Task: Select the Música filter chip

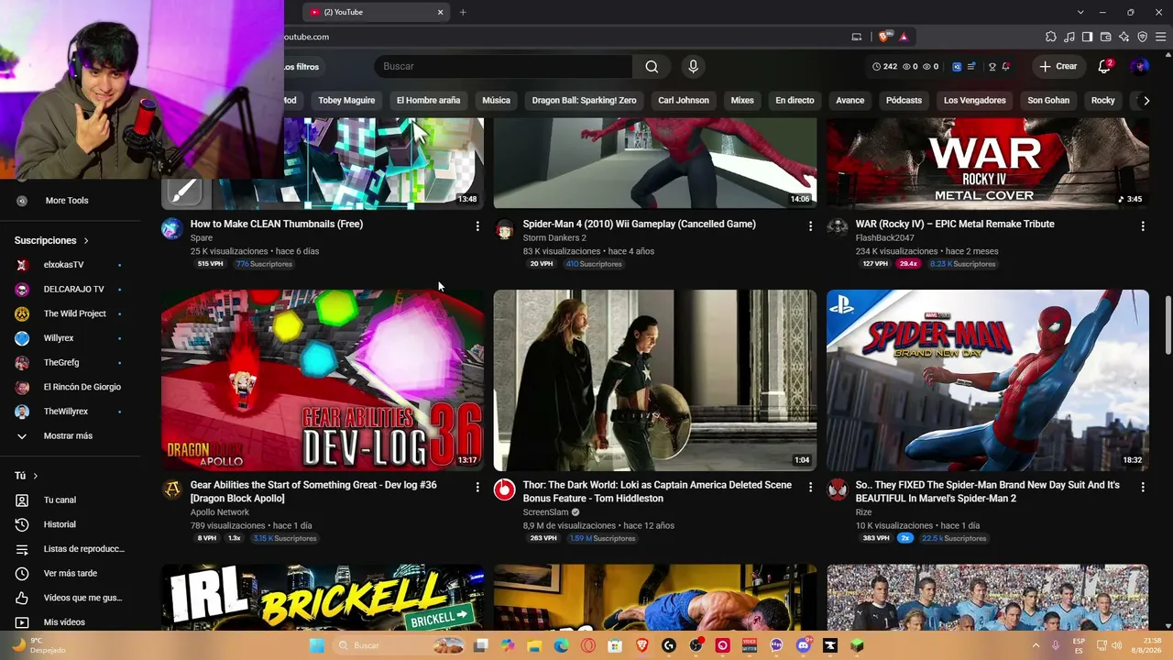Action: pyautogui.click(x=496, y=100)
